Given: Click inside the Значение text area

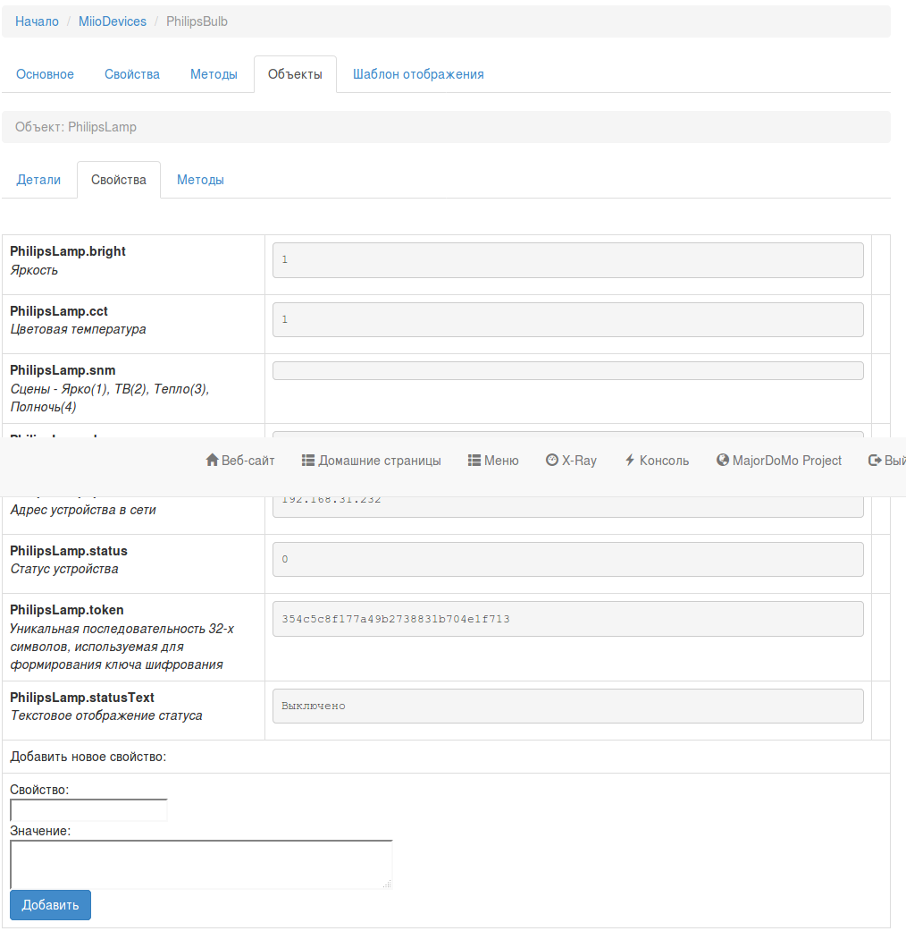Looking at the screenshot, I should tap(201, 864).
